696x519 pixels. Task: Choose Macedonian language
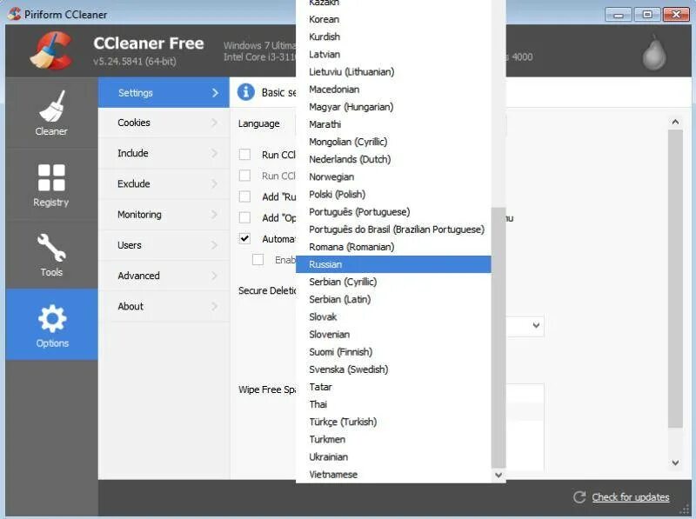pos(393,90)
